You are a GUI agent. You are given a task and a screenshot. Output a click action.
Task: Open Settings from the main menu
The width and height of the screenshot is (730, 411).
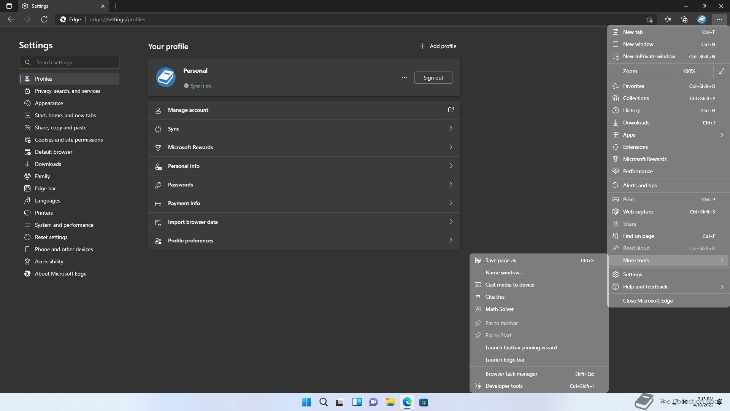tap(668, 274)
